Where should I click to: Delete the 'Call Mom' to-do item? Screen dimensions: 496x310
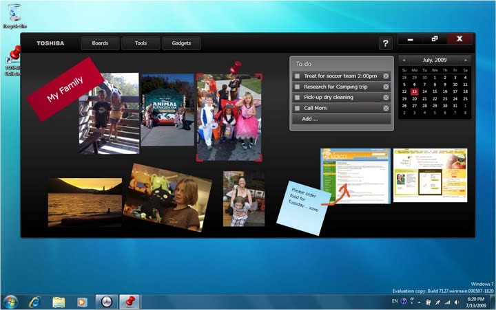pos(386,109)
